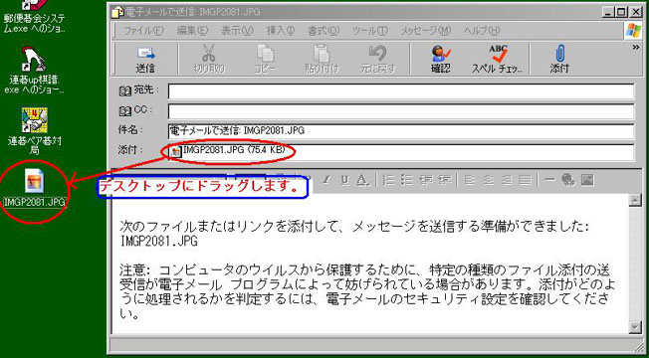Click the 宛先 recipient input field

[401, 91]
